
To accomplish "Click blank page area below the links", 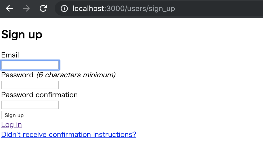I will click(x=131, y=144).
